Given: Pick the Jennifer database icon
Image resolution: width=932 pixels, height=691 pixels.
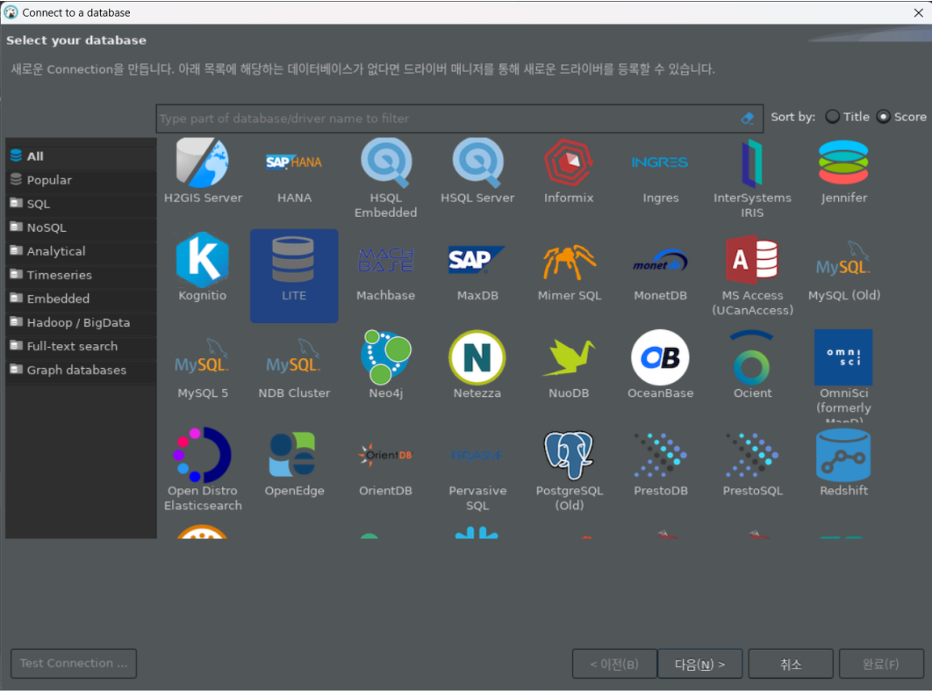Looking at the screenshot, I should point(843,172).
